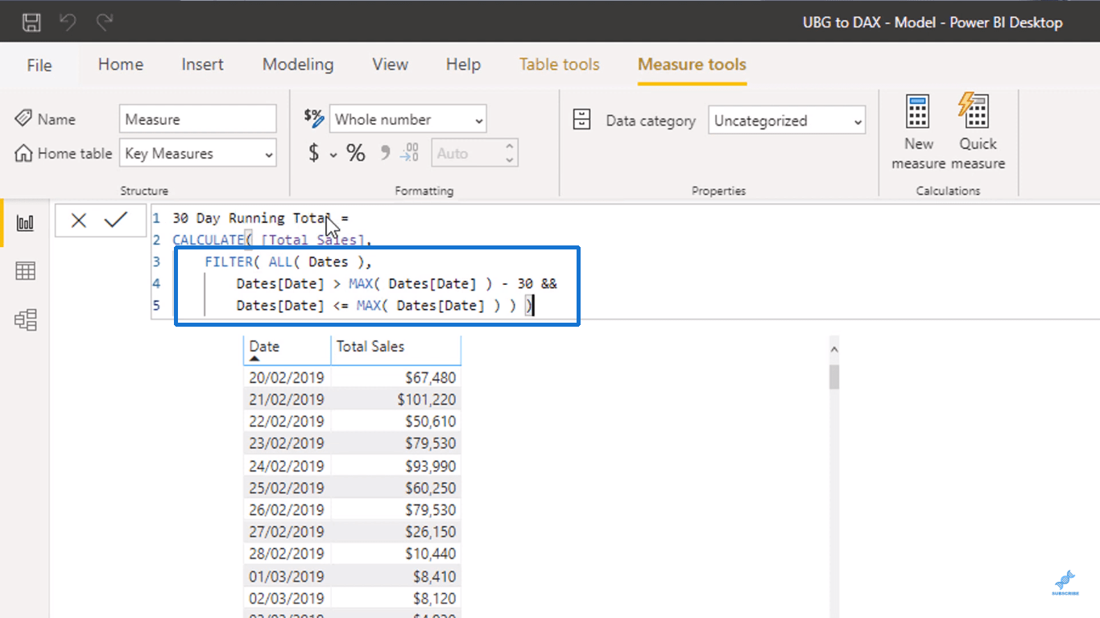Viewport: 1100px width, 618px height.
Task: Click the New measure calculator icon
Action: (x=918, y=112)
